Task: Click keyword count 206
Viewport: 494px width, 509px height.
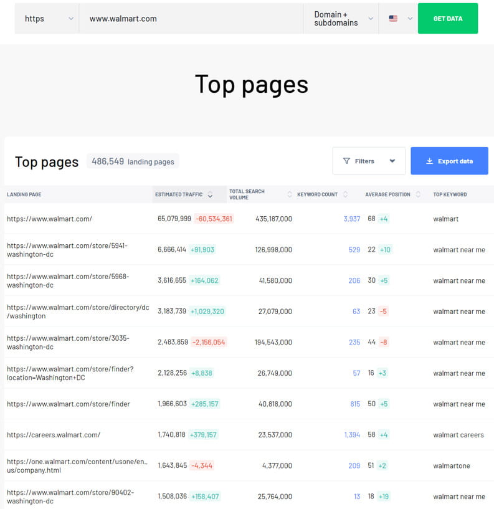Action: click(354, 280)
